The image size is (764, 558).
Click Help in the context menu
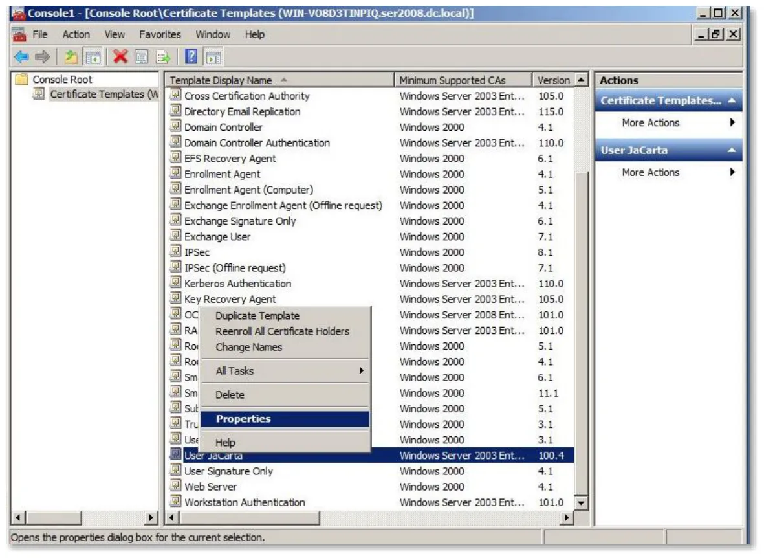tap(285, 442)
